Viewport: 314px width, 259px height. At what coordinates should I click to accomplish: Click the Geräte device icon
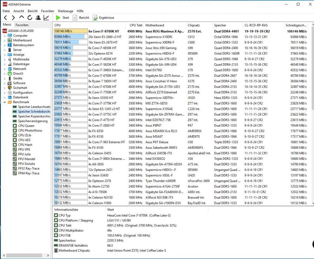tap(10, 78)
